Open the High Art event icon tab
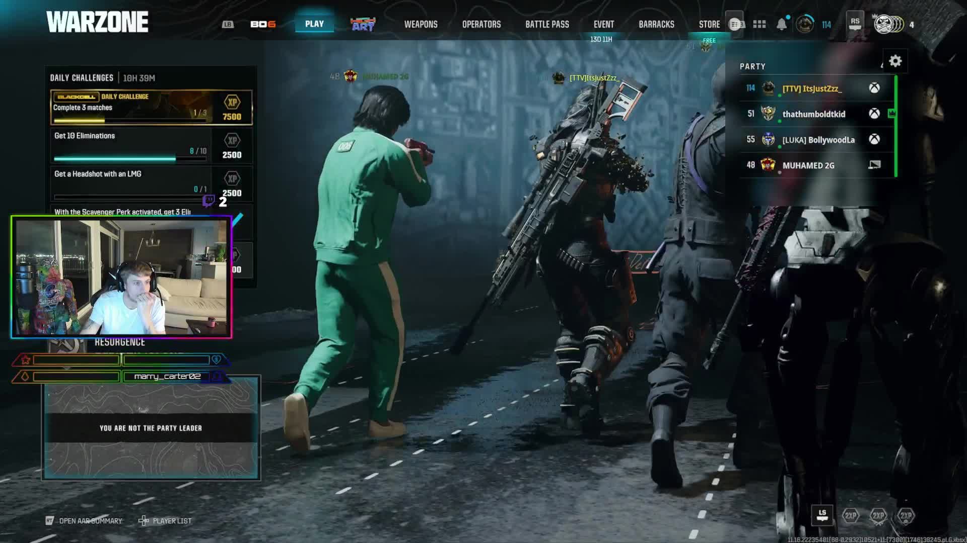 pyautogui.click(x=363, y=24)
